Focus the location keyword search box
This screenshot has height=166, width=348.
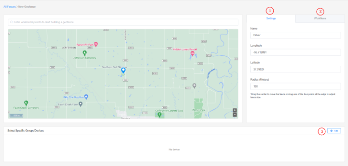click(123, 22)
